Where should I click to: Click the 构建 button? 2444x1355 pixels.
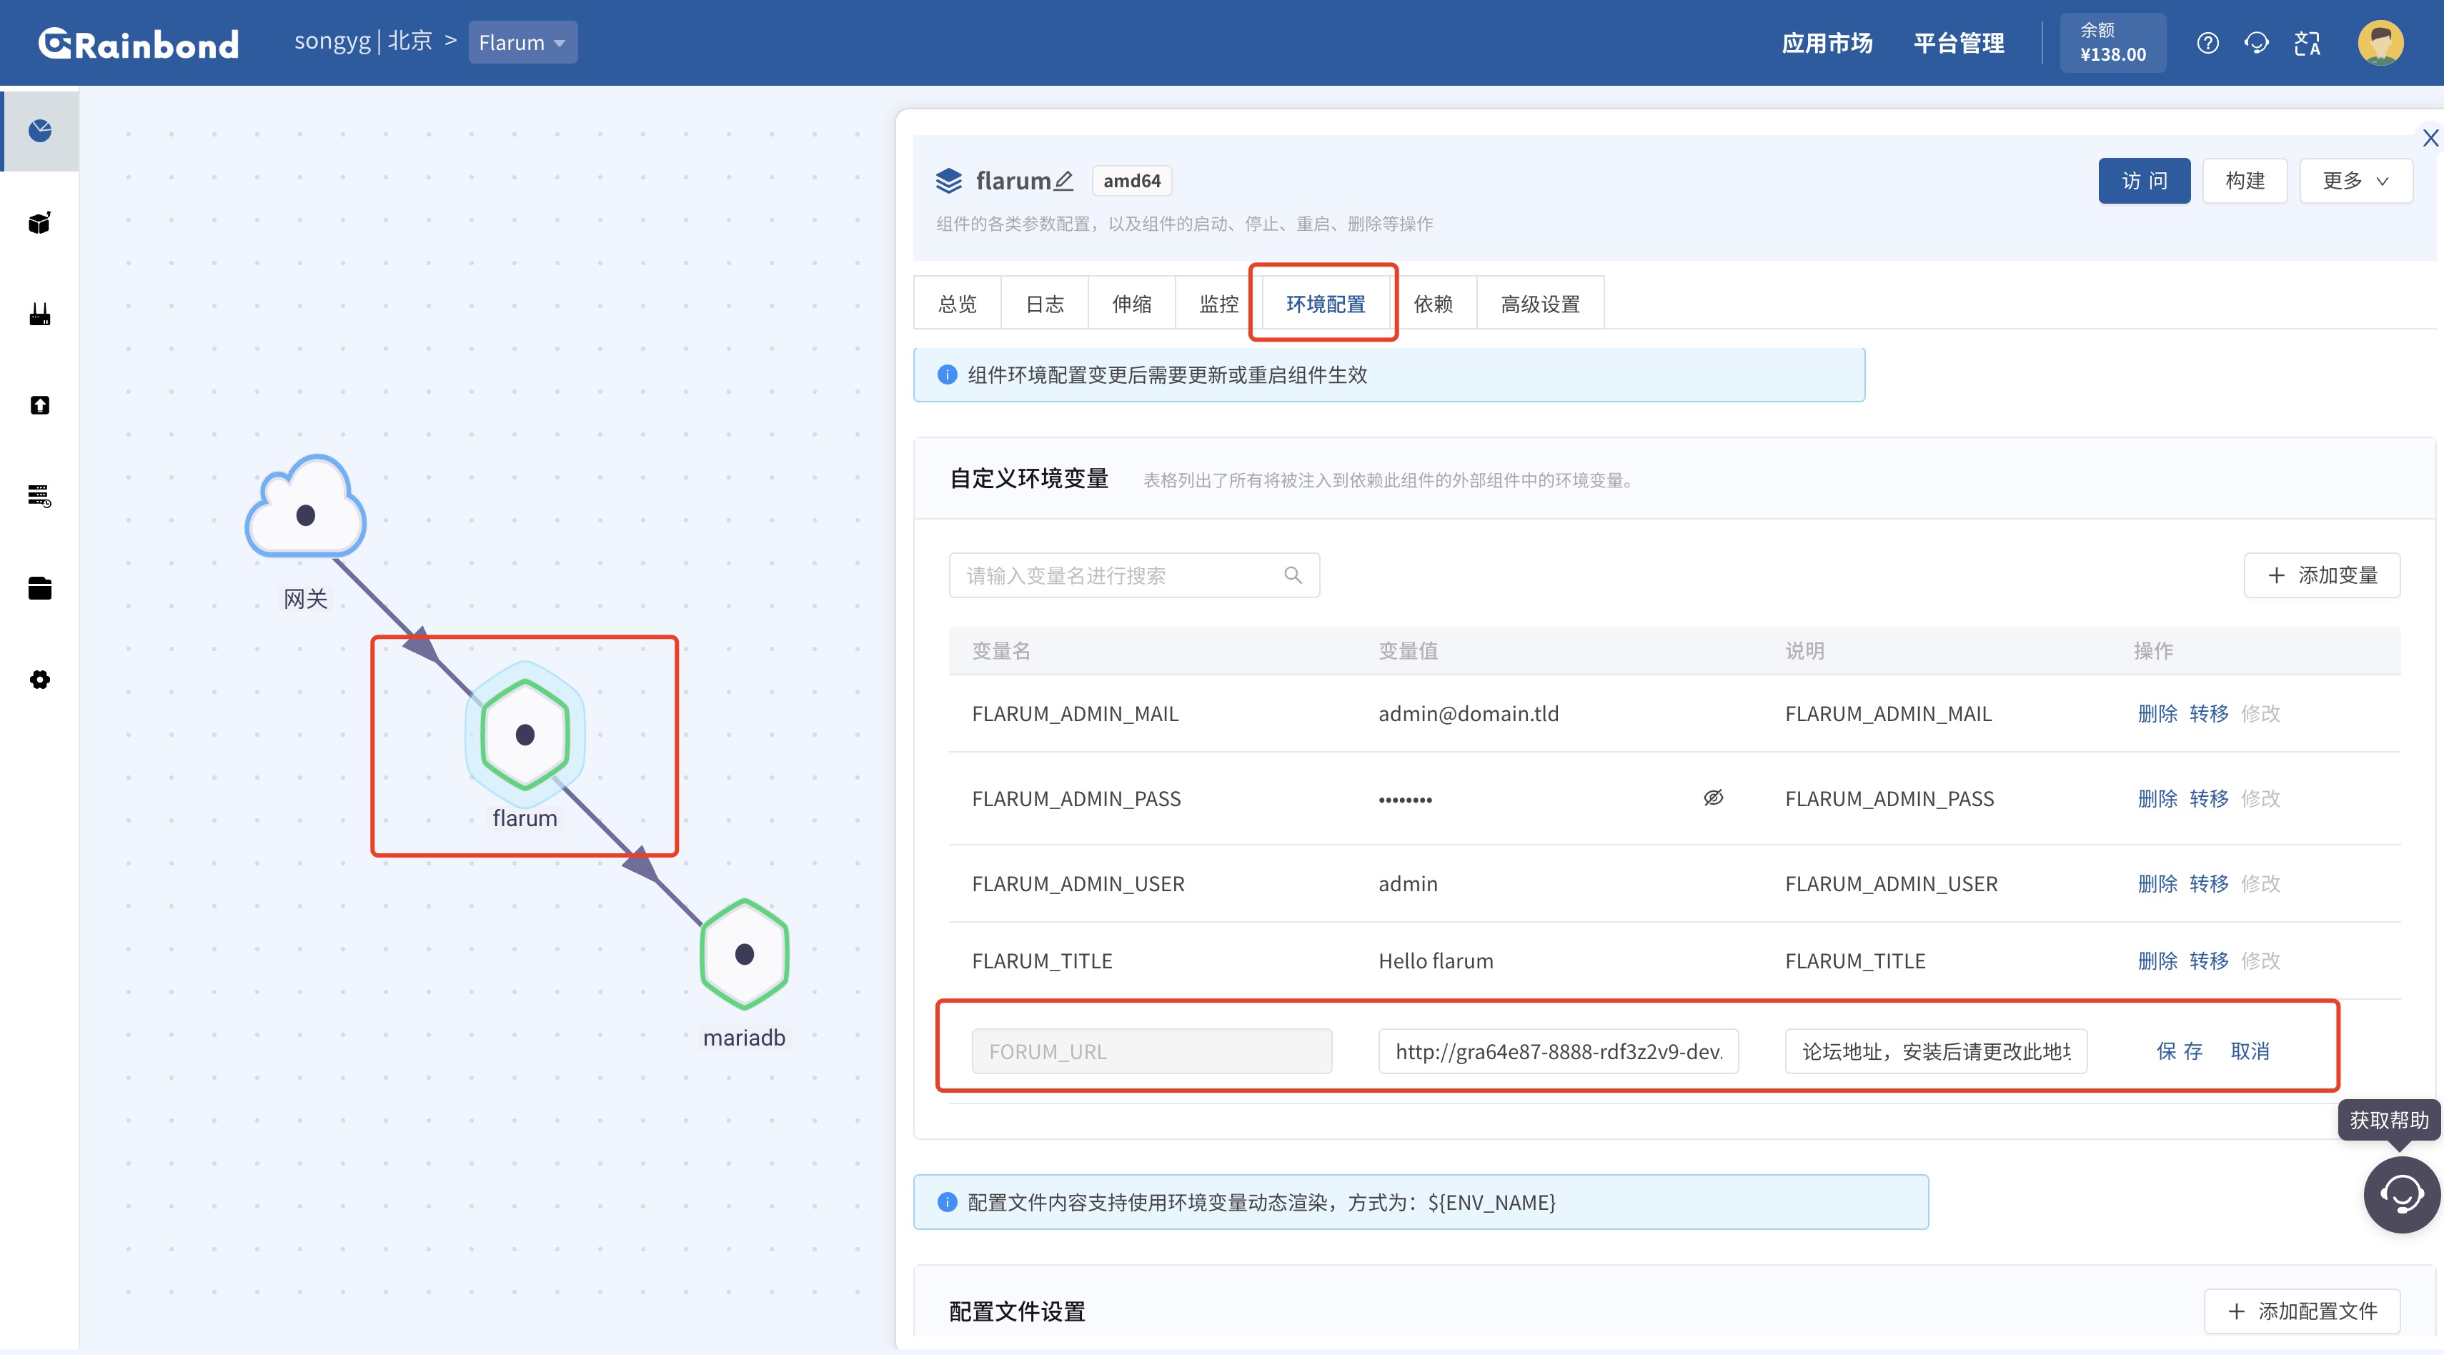point(2245,180)
